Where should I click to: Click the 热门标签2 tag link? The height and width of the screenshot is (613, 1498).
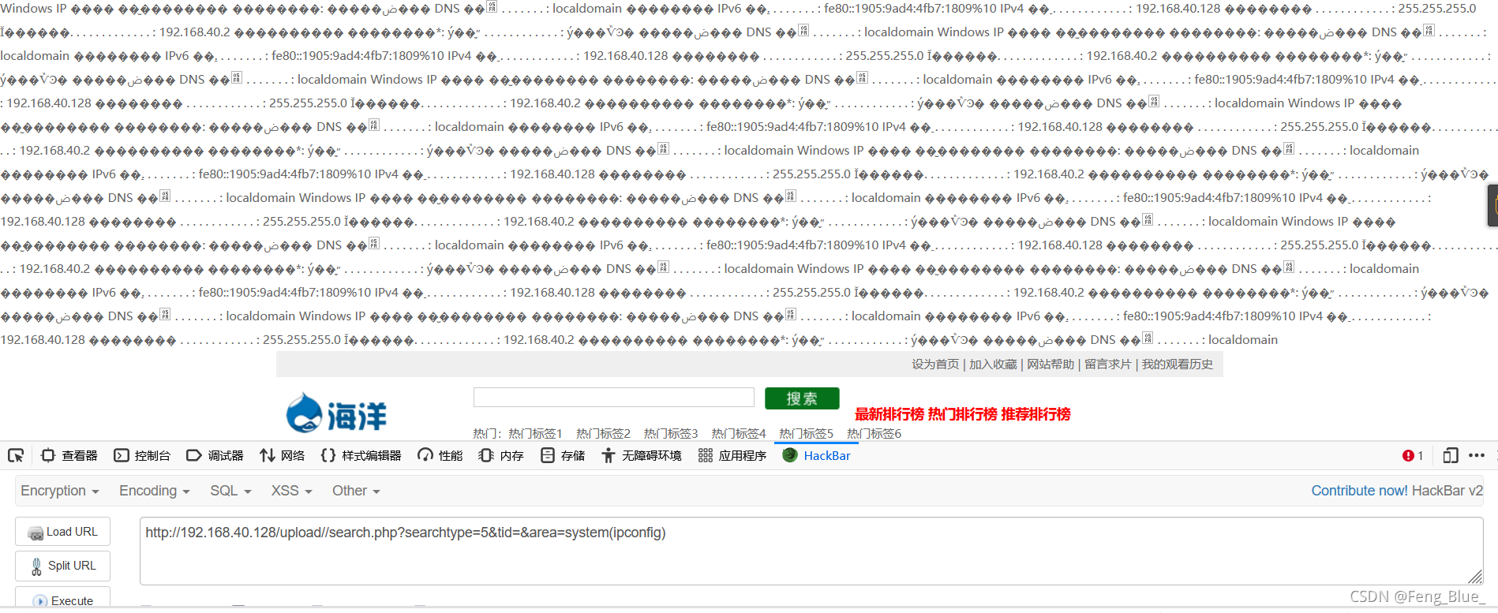point(603,433)
